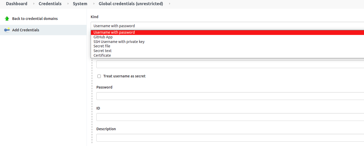Click the arrow after Dashboard breadcrumb
The width and height of the screenshot is (364, 146).
(x=34, y=4)
